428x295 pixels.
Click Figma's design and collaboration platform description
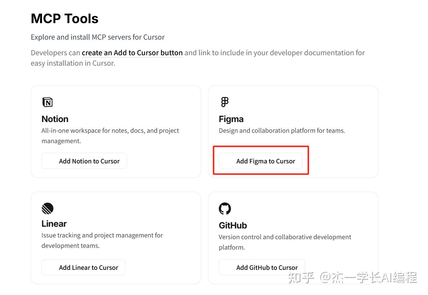[282, 131]
